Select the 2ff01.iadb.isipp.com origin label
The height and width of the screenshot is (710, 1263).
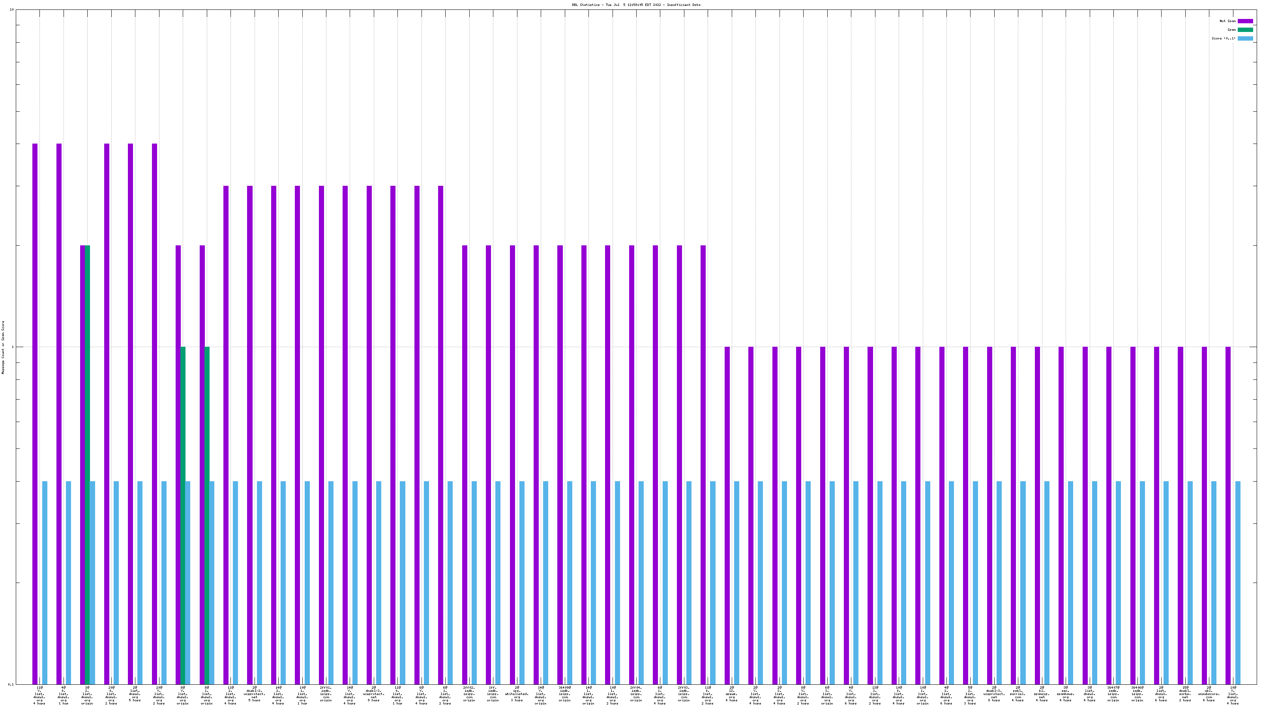[326, 694]
